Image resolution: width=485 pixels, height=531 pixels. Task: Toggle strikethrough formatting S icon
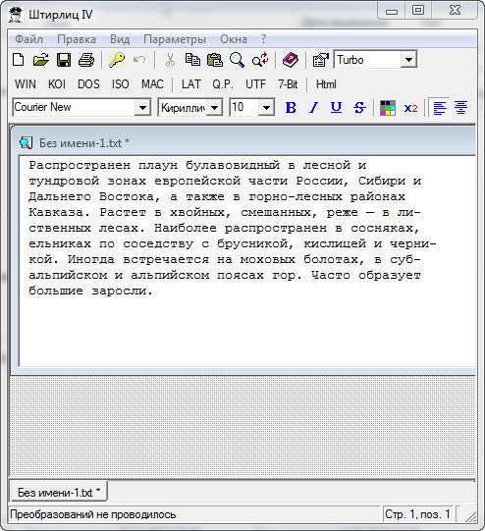359,108
